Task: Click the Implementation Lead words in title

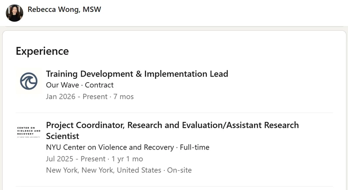Action: [x=186, y=74]
